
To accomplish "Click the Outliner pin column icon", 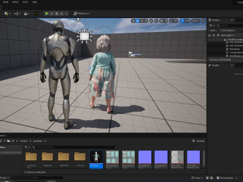I will click(x=218, y=35).
